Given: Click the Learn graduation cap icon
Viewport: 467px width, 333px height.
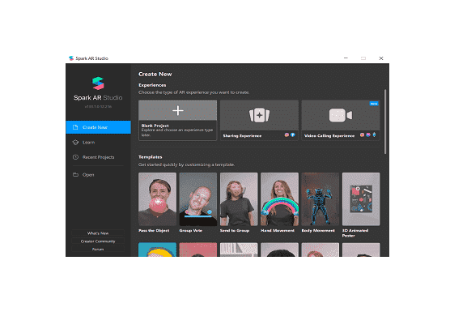Looking at the screenshot, I should [x=75, y=143].
